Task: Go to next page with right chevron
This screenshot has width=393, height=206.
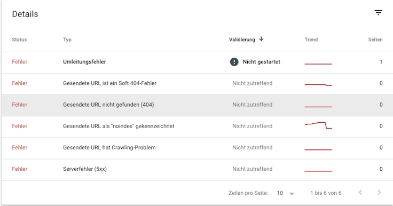Action: 379,193
